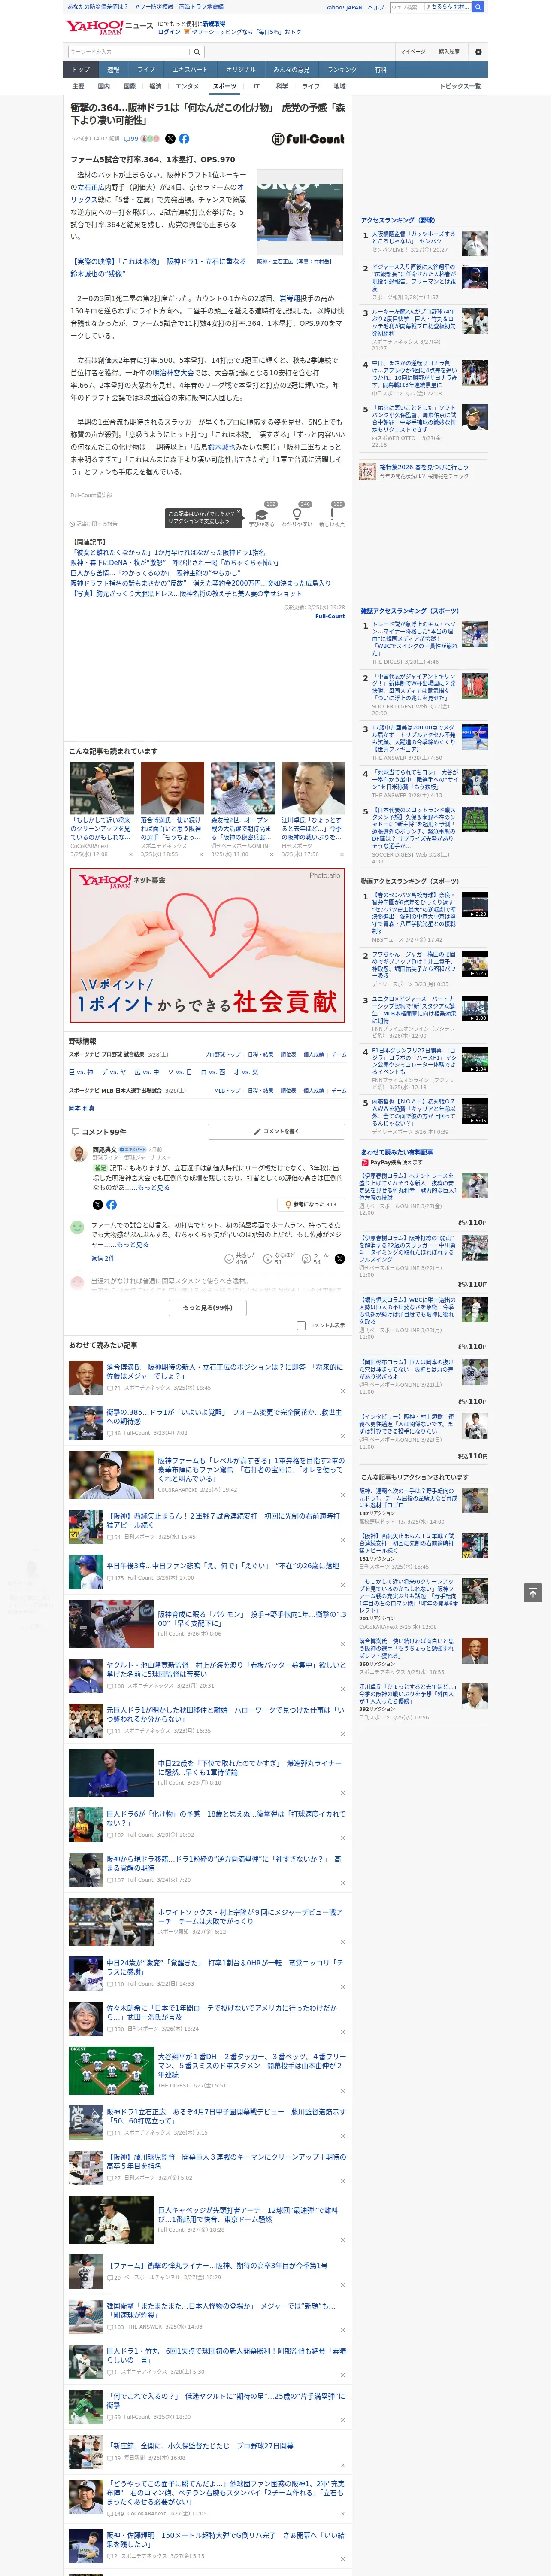551x2576 pixels.
Task: Click the blue search button in top bar
Action: (x=478, y=7)
